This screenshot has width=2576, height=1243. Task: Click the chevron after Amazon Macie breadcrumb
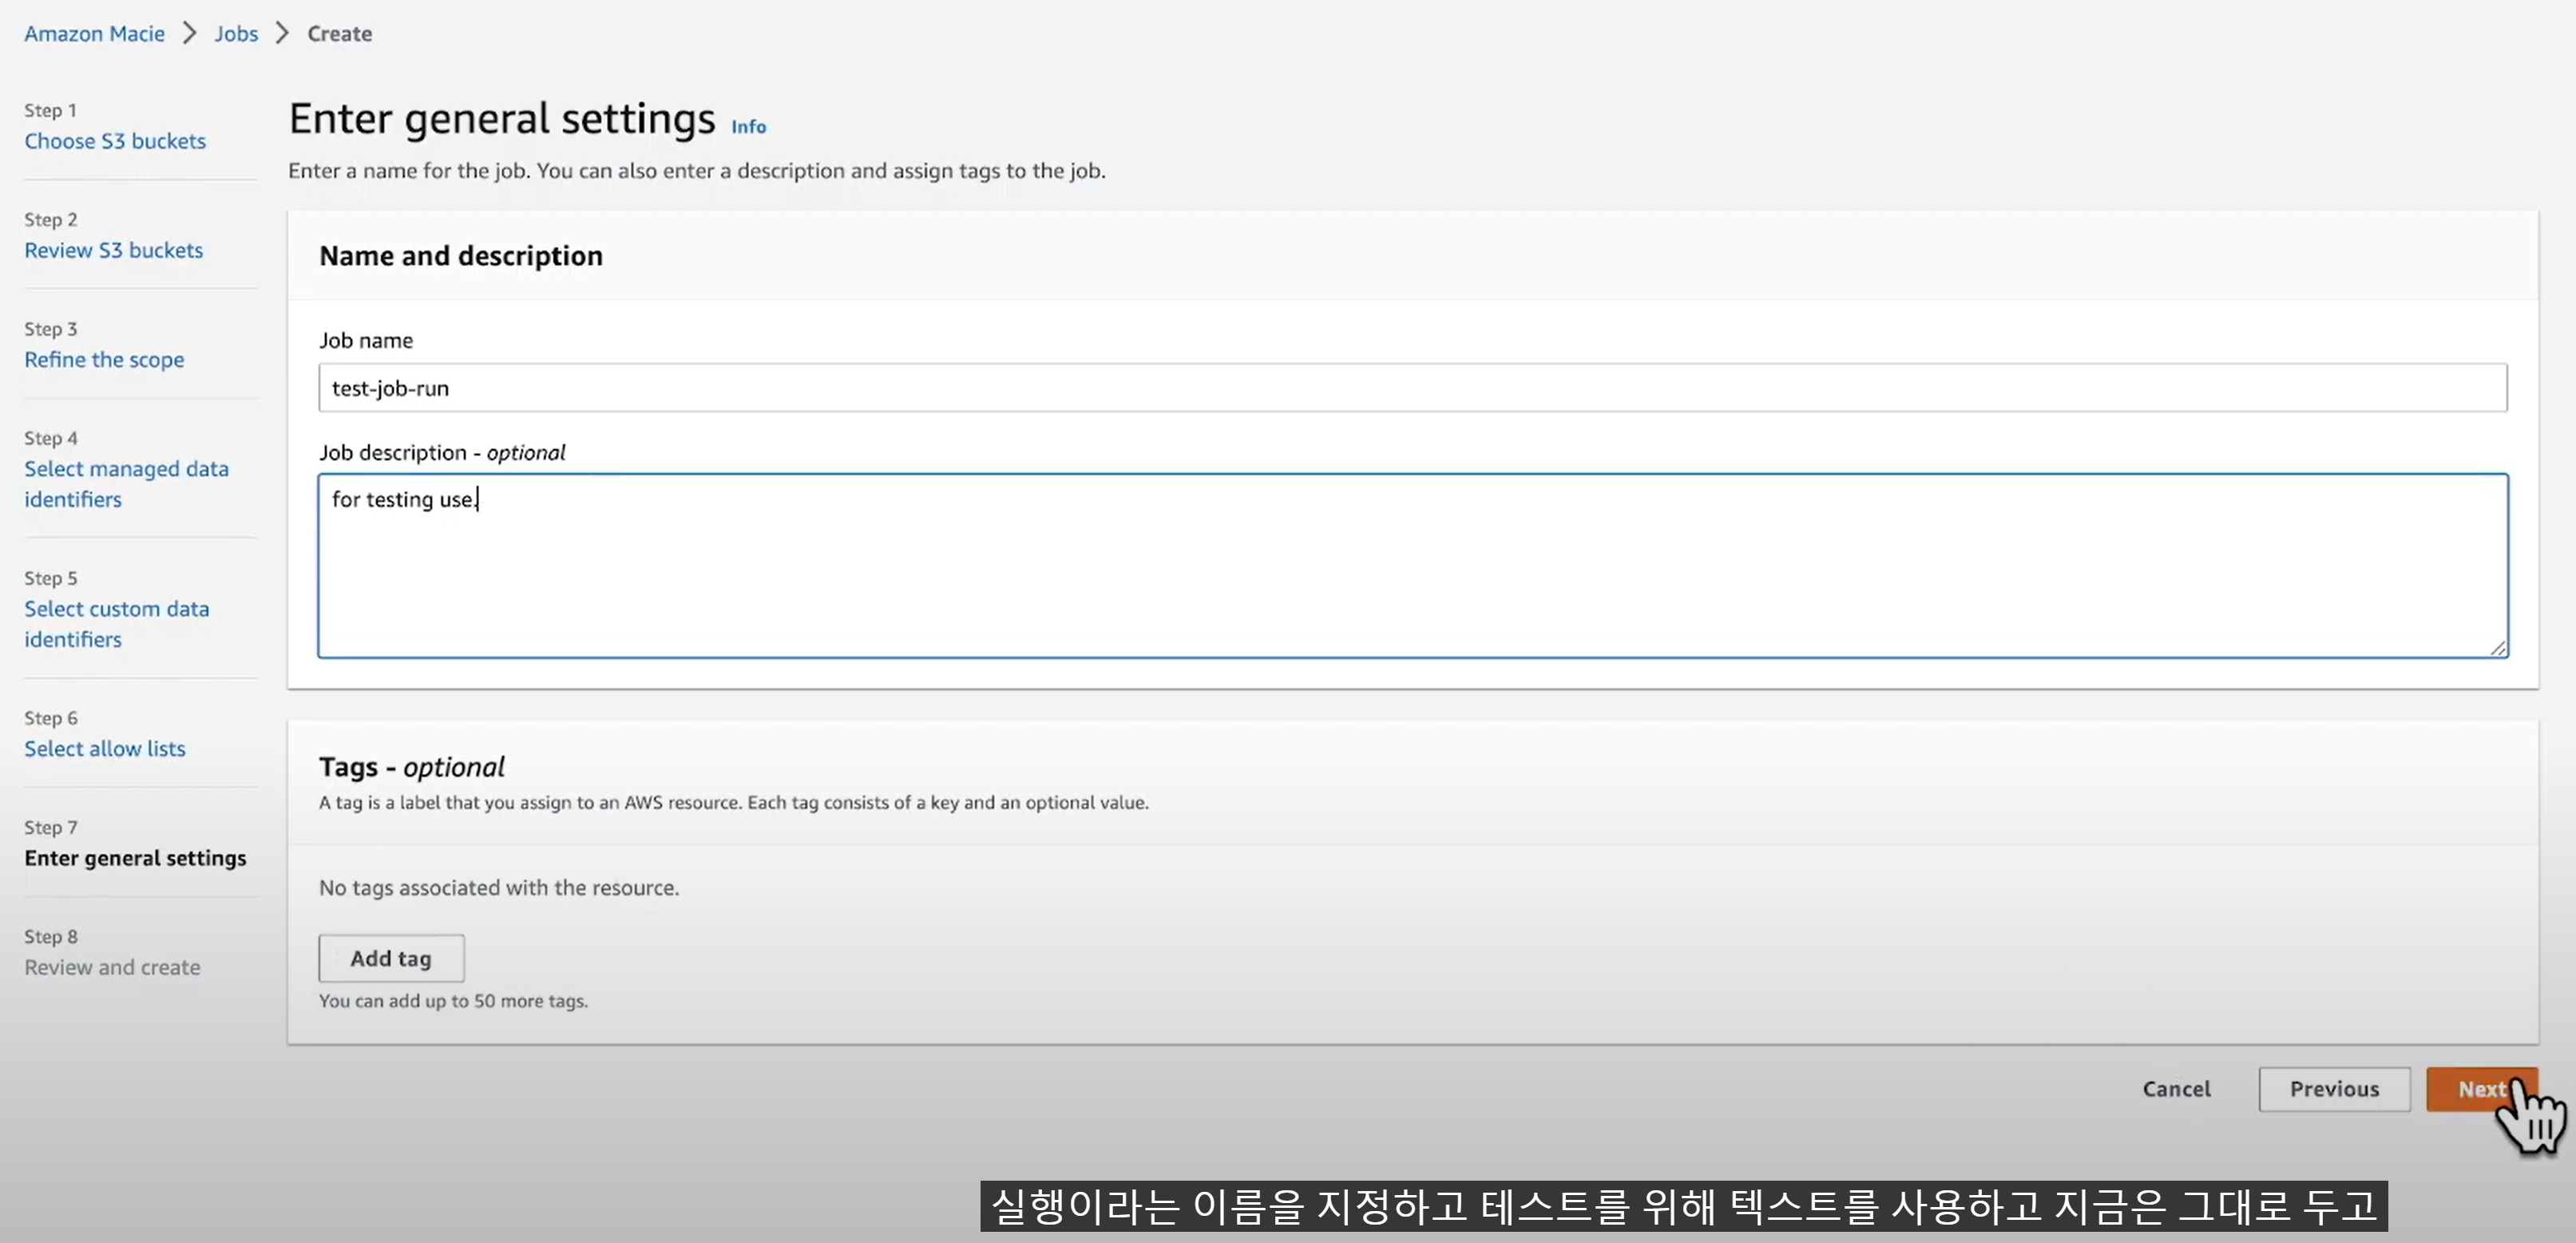click(x=190, y=34)
